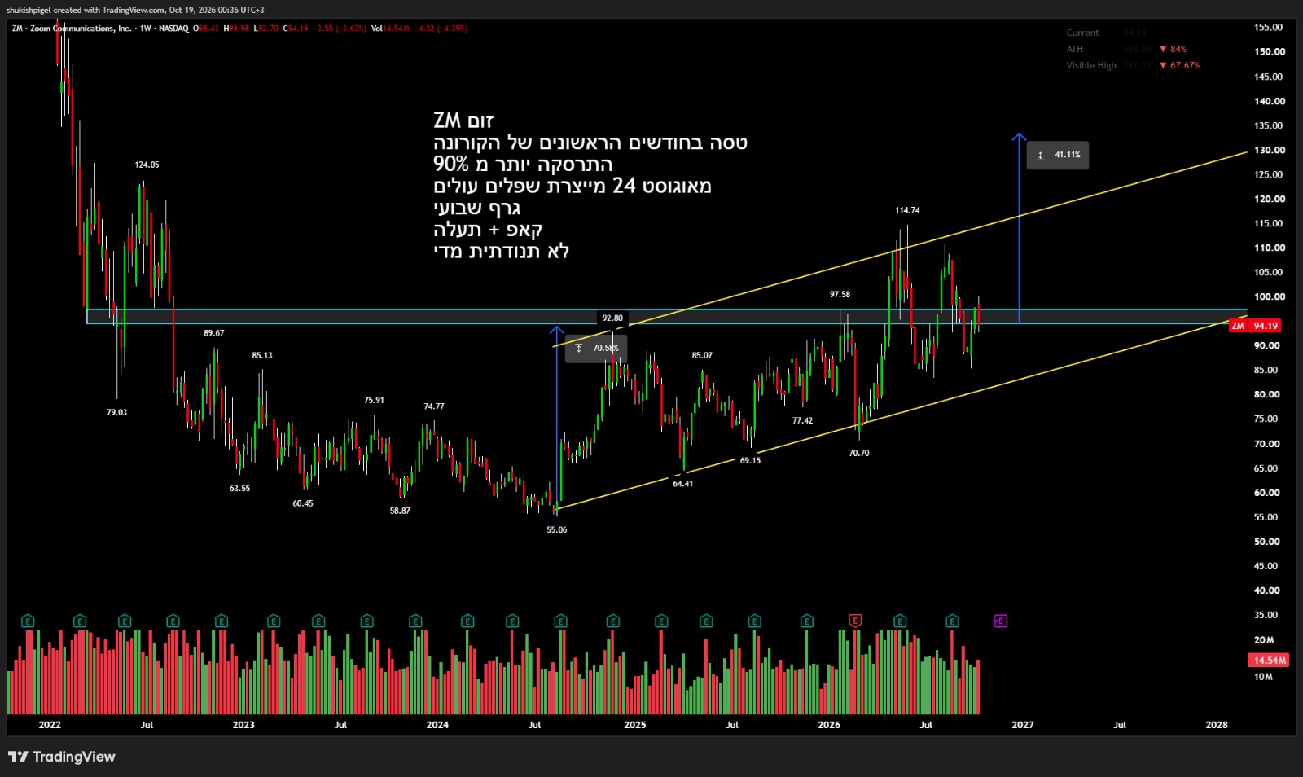Click the 75.91 price label
Image resolution: width=1303 pixels, height=777 pixels.
click(x=374, y=400)
